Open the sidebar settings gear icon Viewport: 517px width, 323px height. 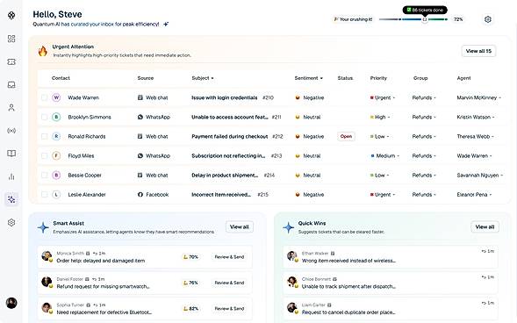pyautogui.click(x=11, y=222)
